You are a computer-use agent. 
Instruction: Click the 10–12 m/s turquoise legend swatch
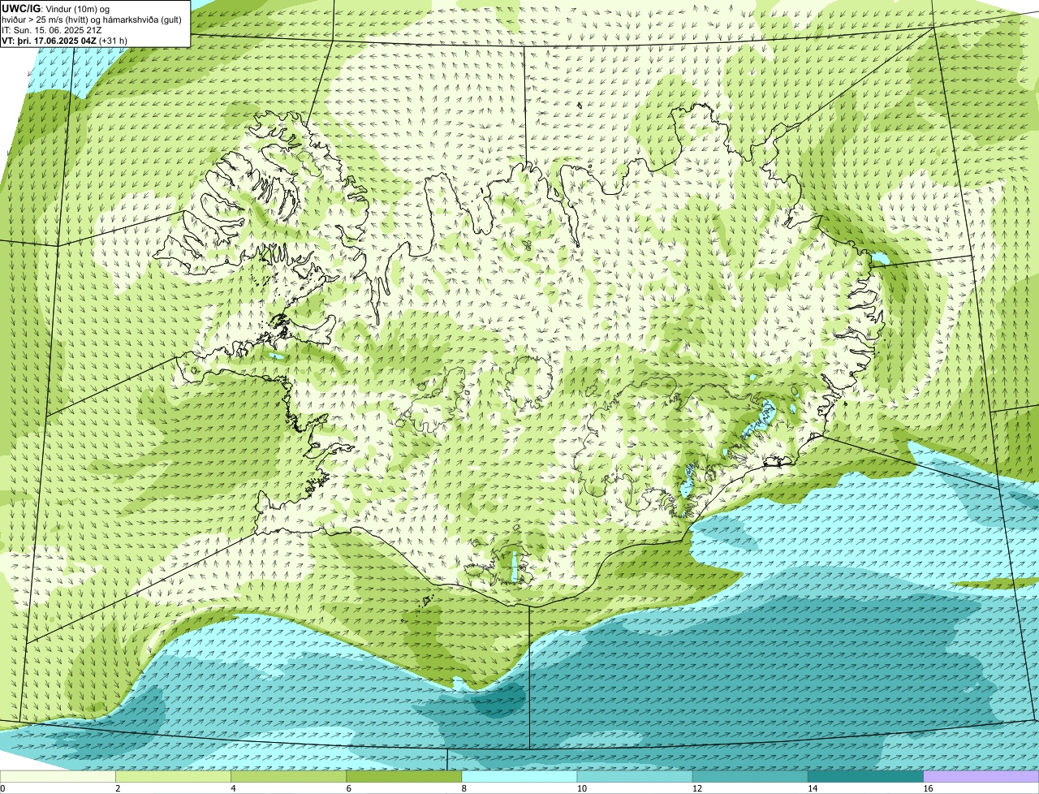click(635, 777)
